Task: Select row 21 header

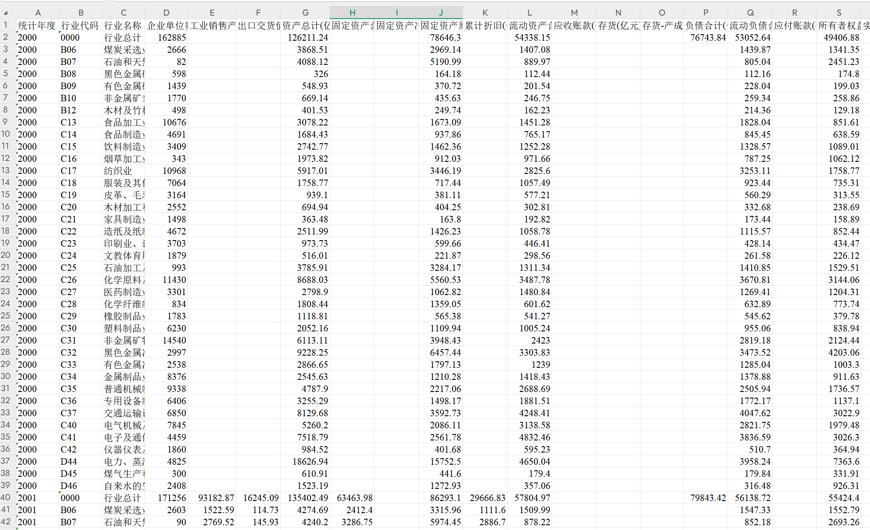Action: 6,267
